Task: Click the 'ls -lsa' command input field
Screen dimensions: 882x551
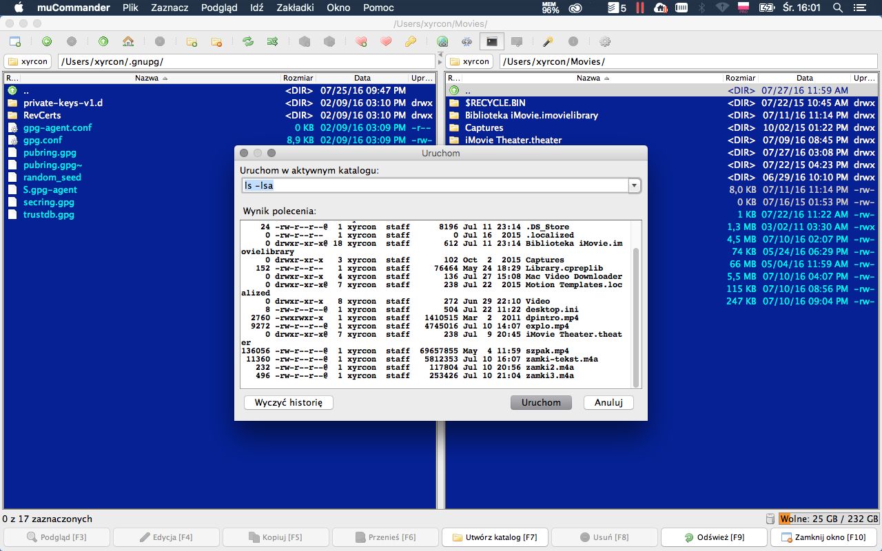Action: 435,186
